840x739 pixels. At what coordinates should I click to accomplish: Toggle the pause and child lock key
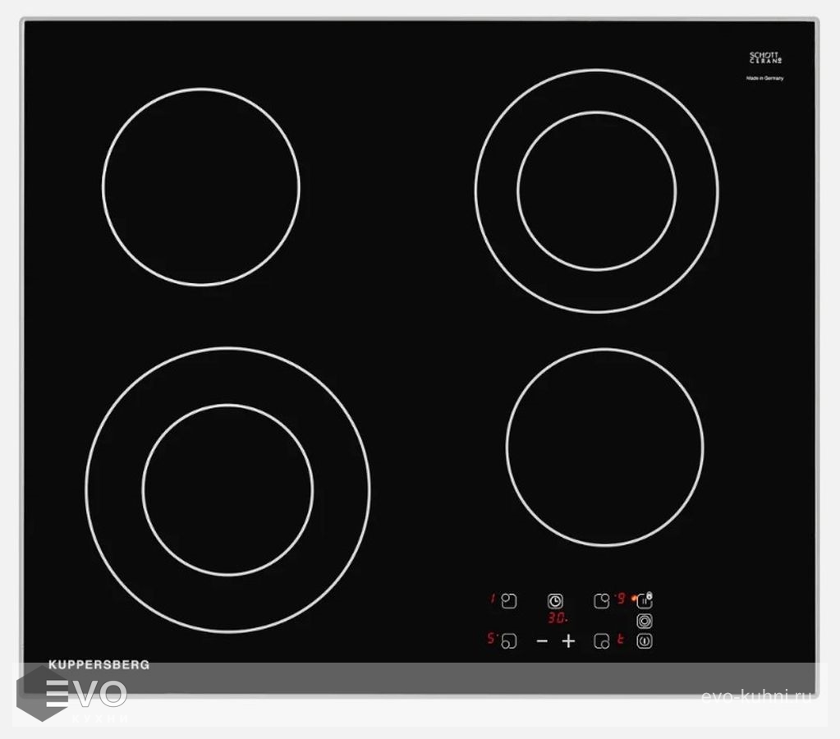[x=645, y=601]
